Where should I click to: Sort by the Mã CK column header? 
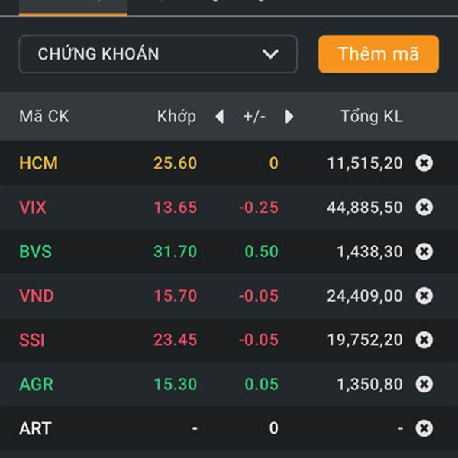click(x=44, y=116)
